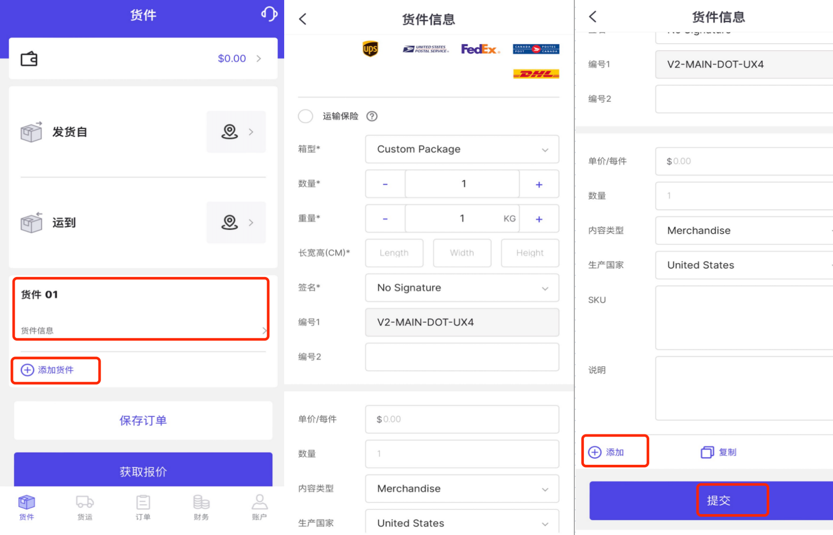Decrease 重量 with the minus button

pyautogui.click(x=385, y=219)
